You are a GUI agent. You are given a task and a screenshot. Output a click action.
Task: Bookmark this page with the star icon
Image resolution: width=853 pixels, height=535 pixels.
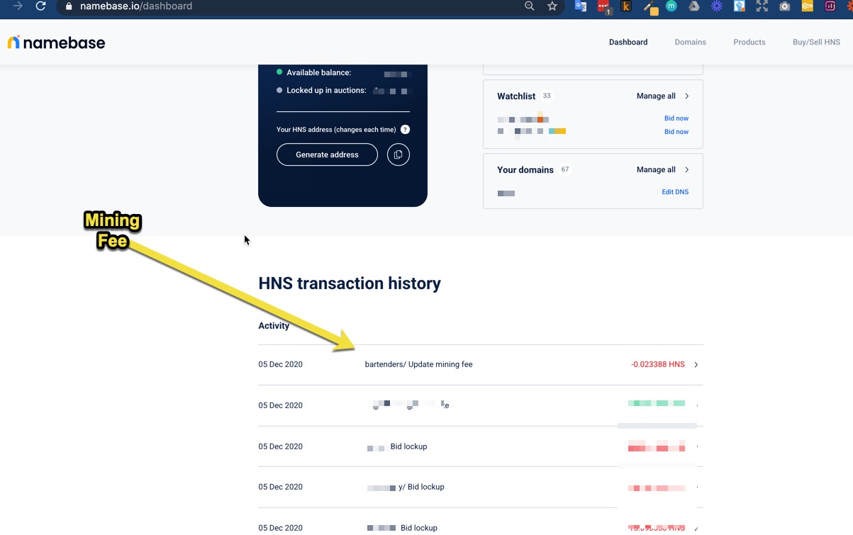[x=552, y=6]
